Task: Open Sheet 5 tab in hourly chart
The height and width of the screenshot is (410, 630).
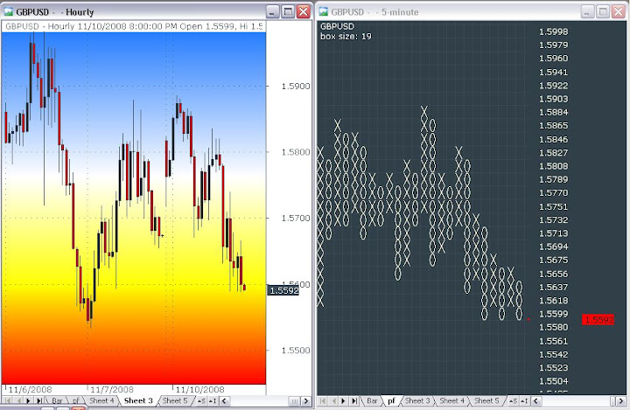Action: tap(174, 400)
